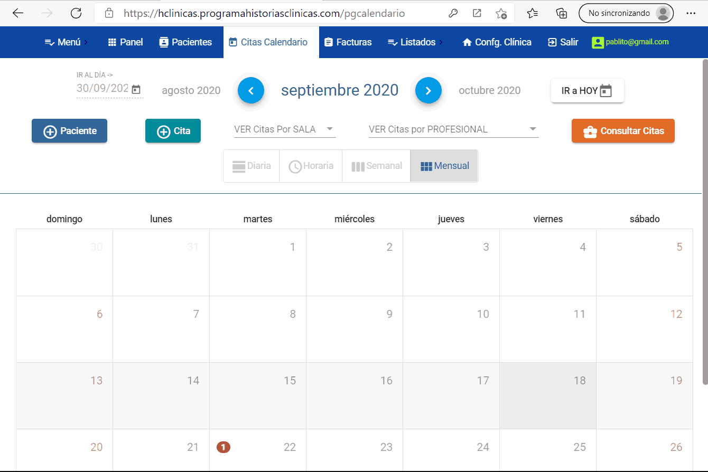This screenshot has width=708, height=472.
Task: Switch to the Panel section
Action: tap(125, 42)
